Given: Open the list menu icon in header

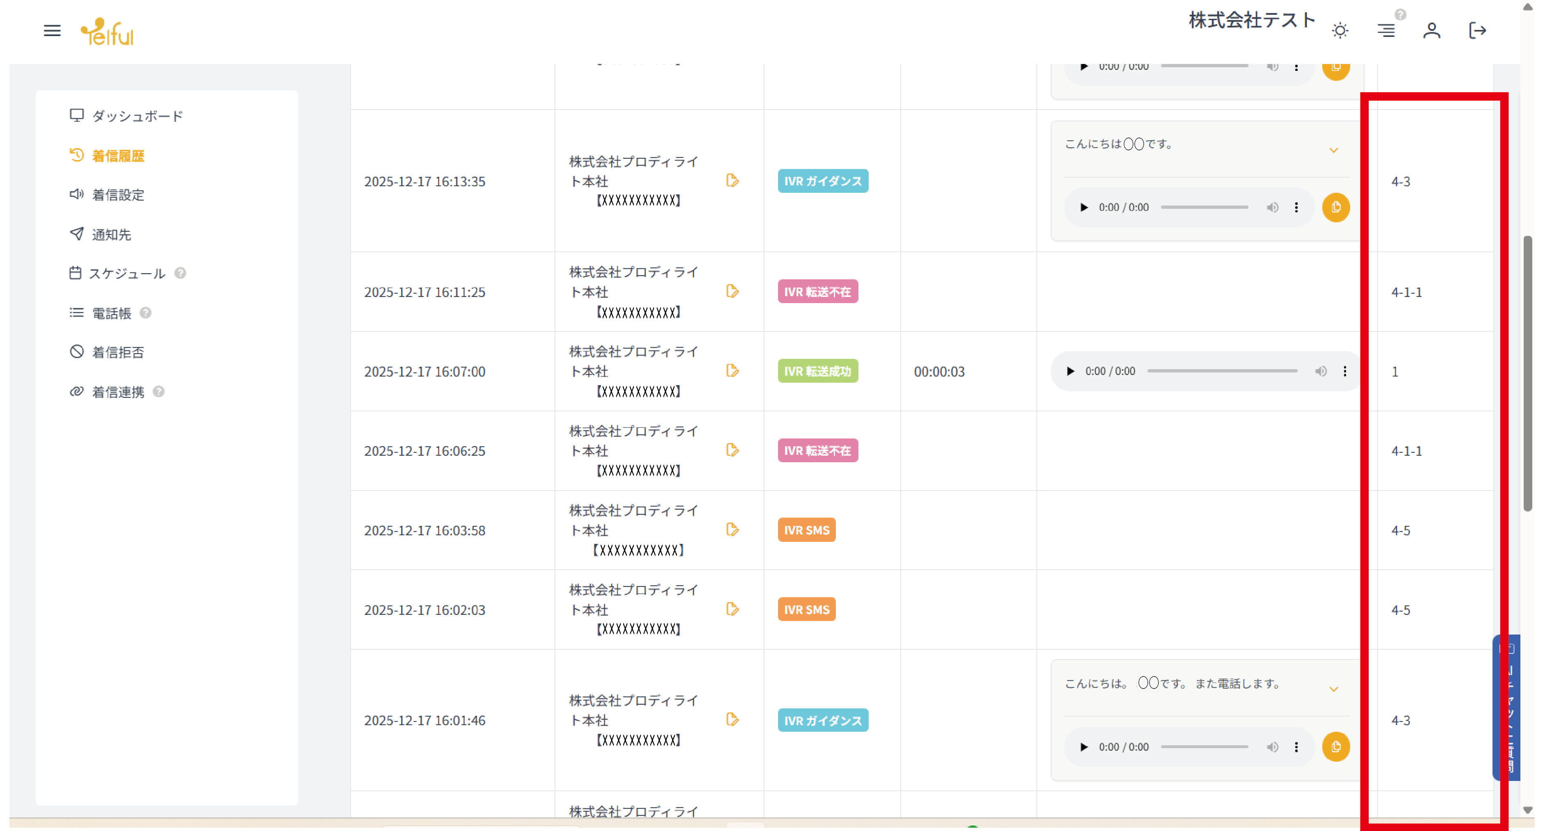Looking at the screenshot, I should tap(1385, 31).
